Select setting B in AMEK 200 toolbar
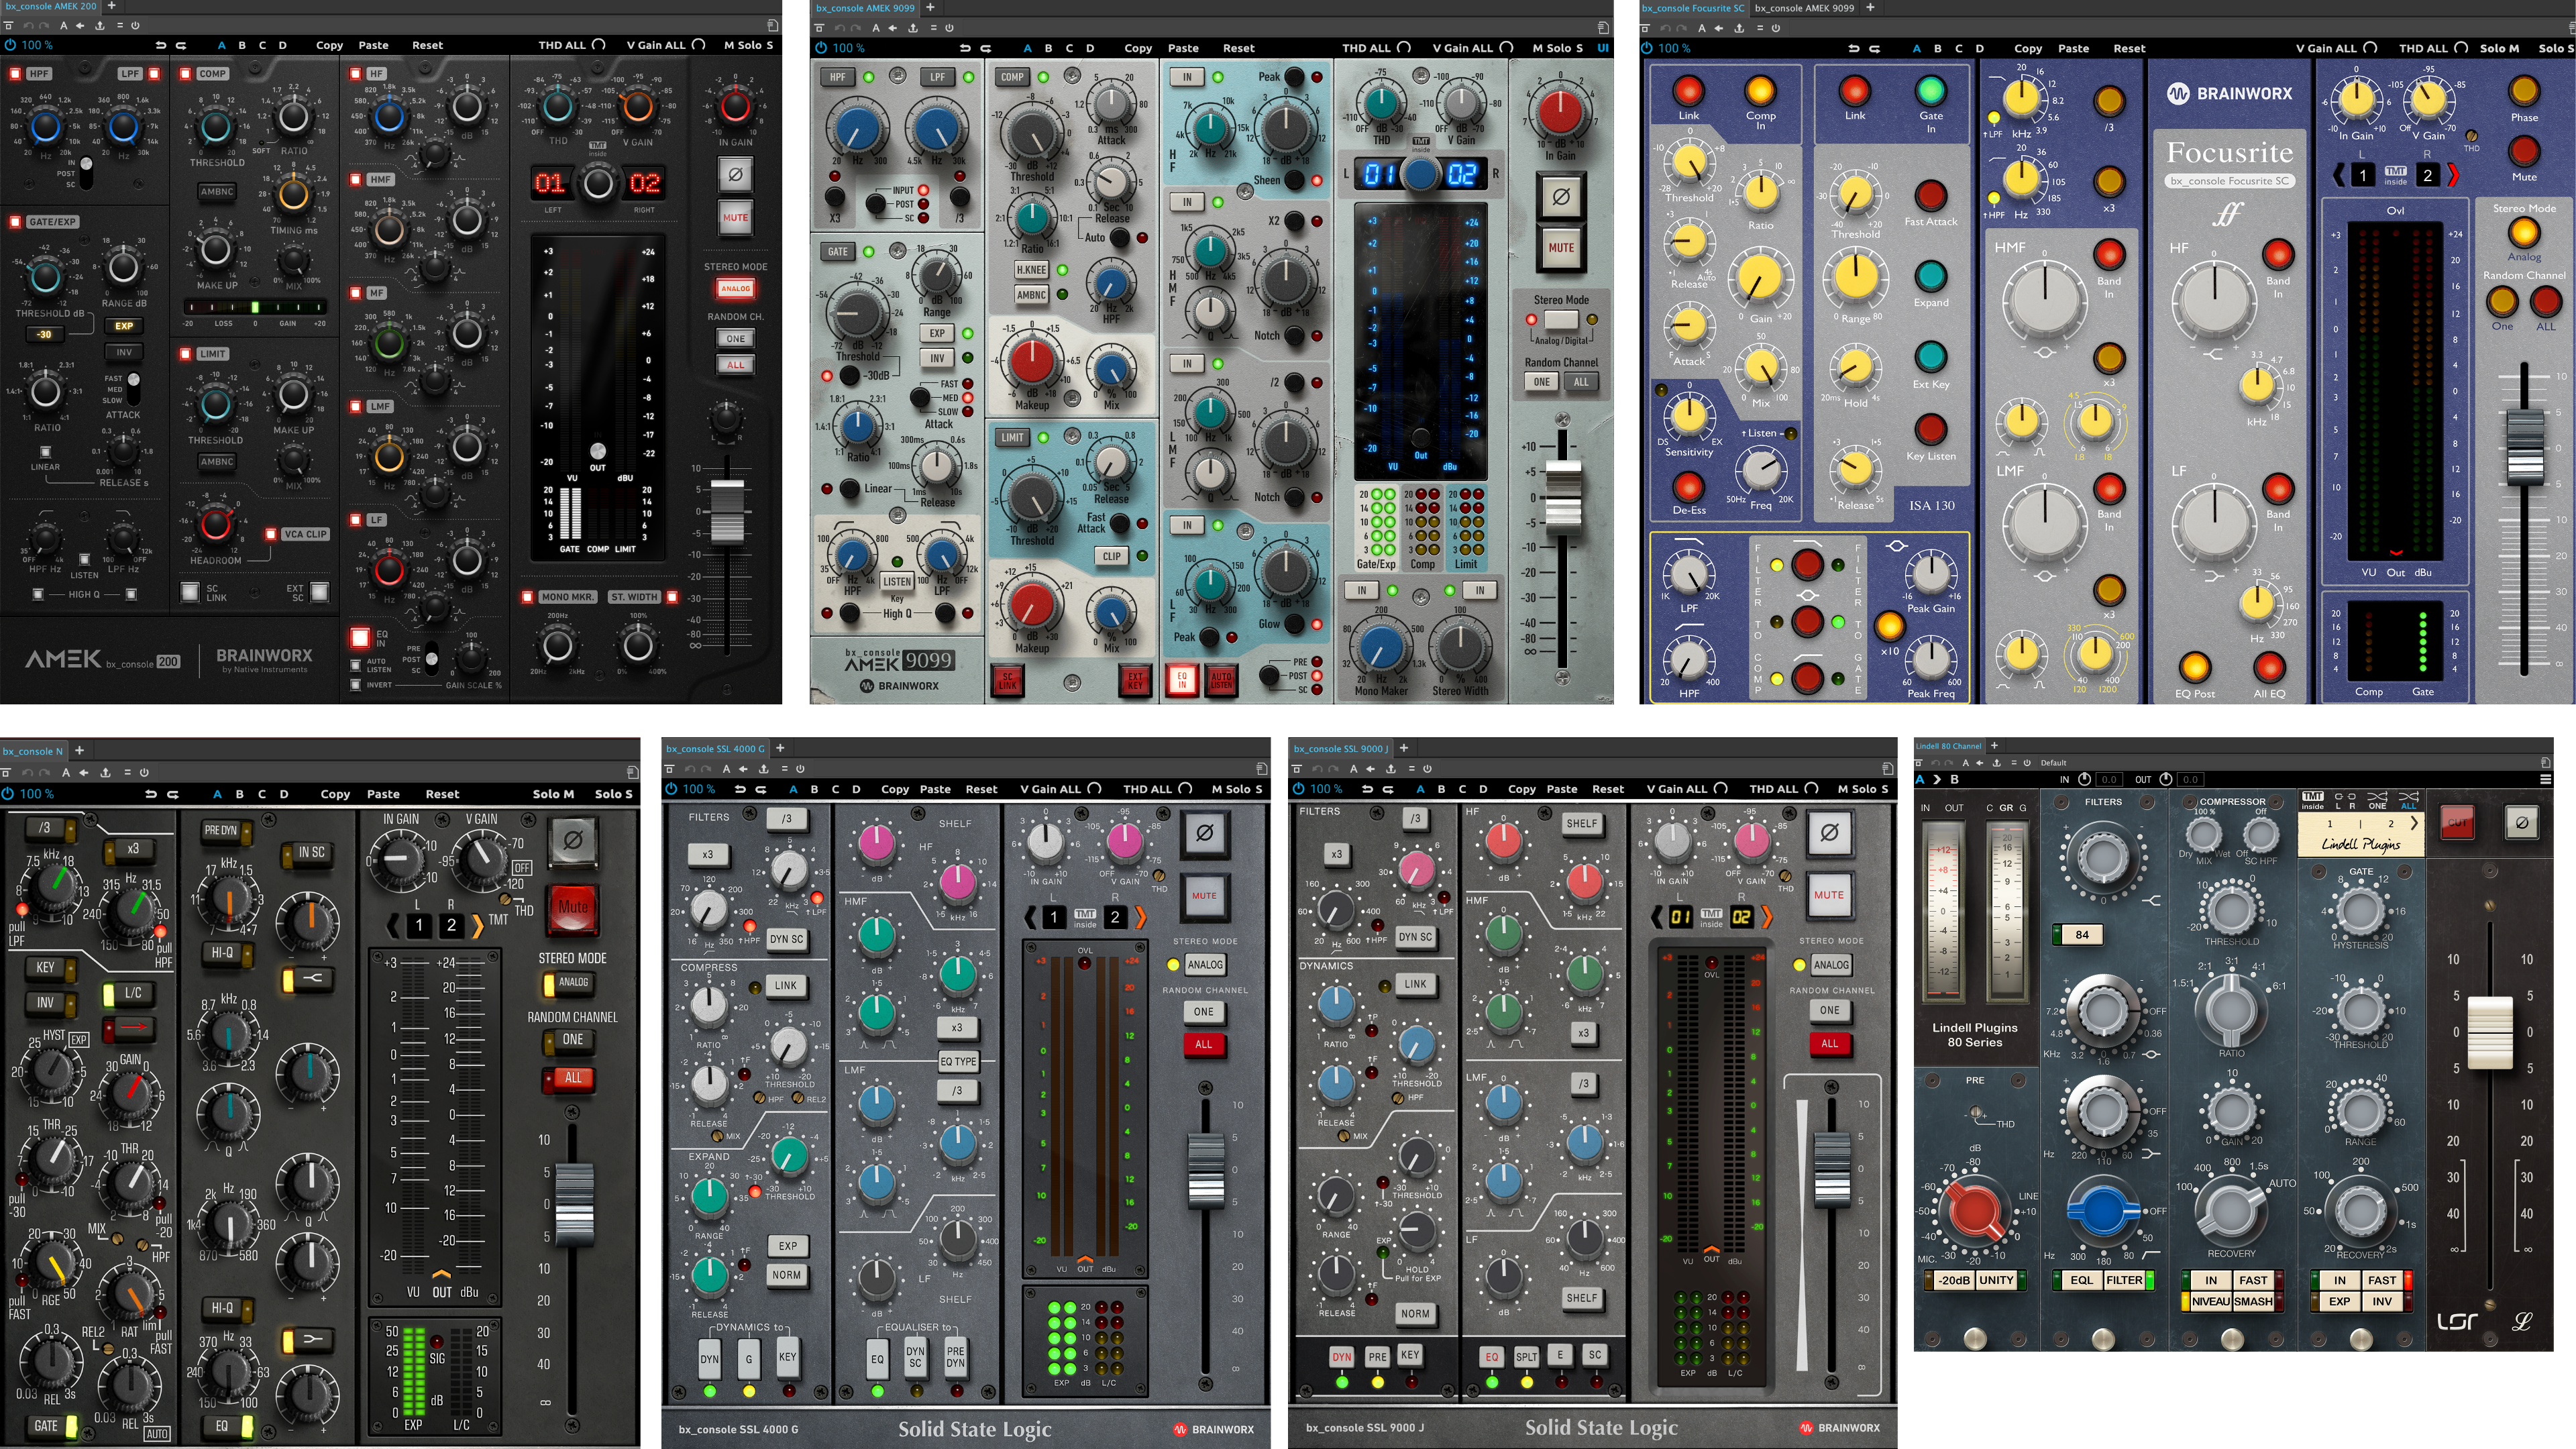The height and width of the screenshot is (1449, 2576). 242,45
